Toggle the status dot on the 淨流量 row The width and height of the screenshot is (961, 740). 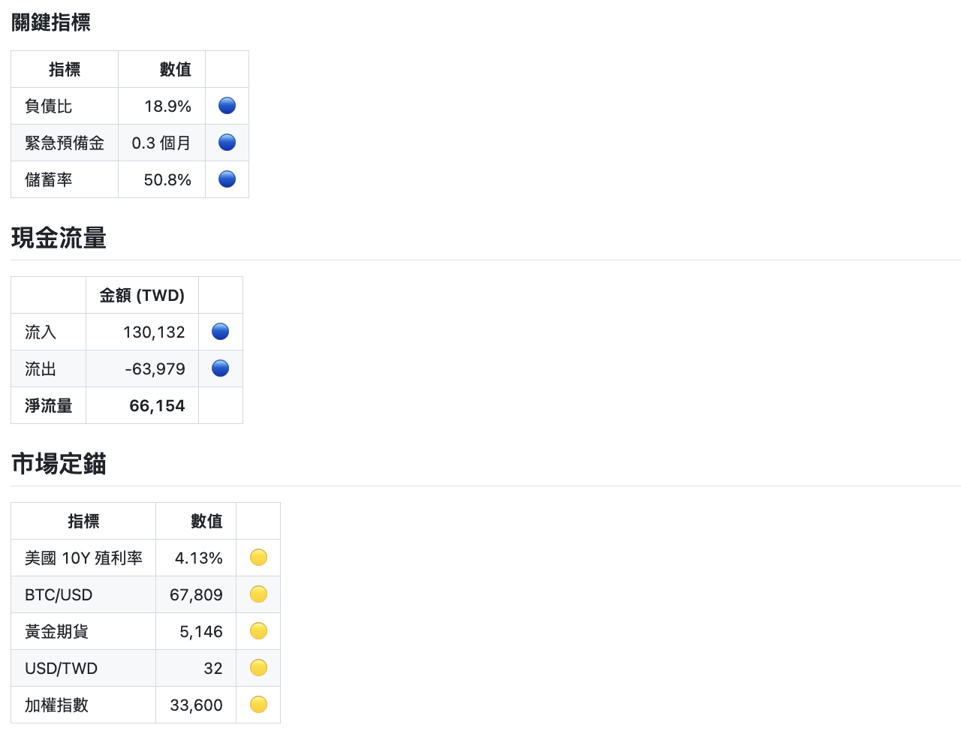pos(220,405)
